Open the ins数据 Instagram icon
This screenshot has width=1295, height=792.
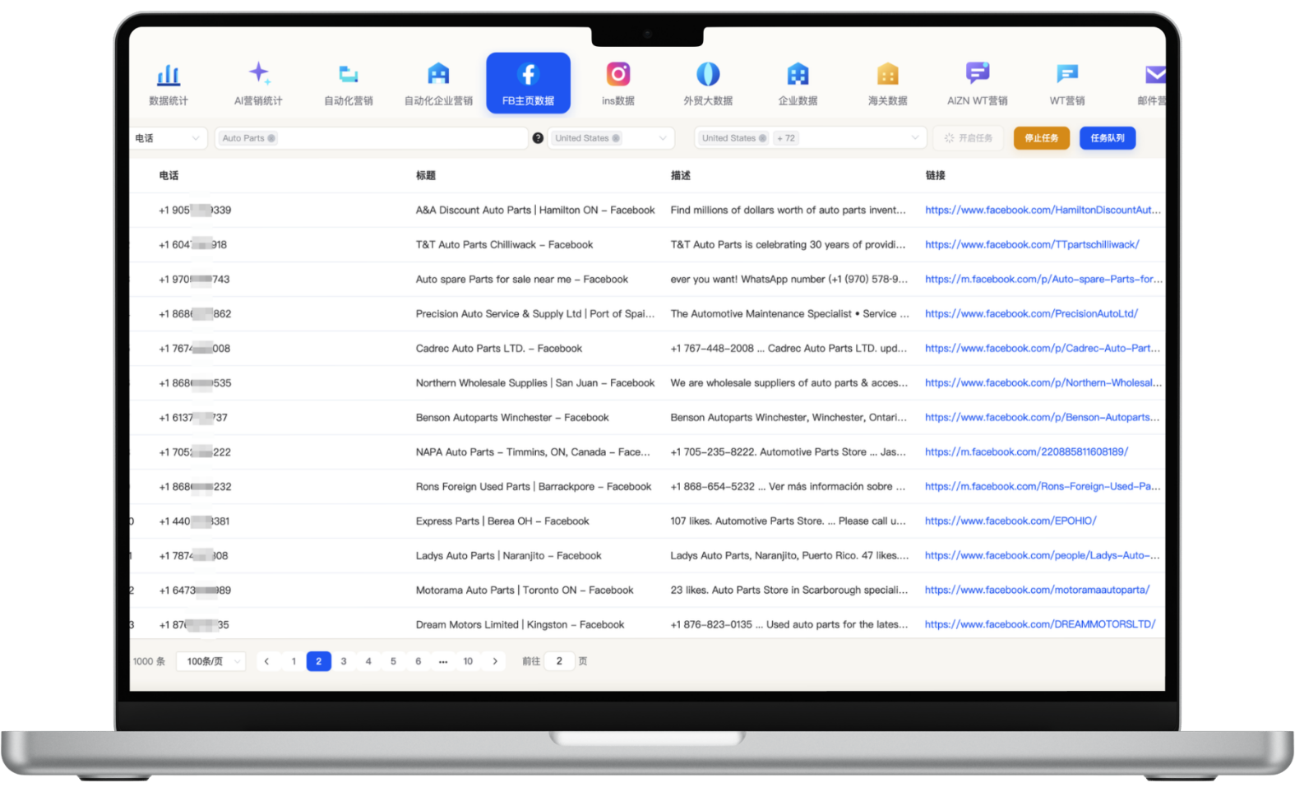(618, 74)
